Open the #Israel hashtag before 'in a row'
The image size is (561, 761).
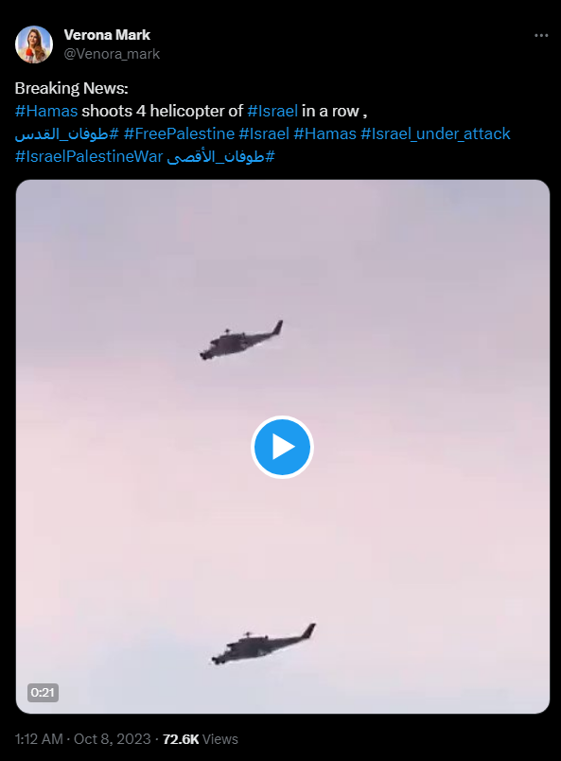(x=272, y=111)
